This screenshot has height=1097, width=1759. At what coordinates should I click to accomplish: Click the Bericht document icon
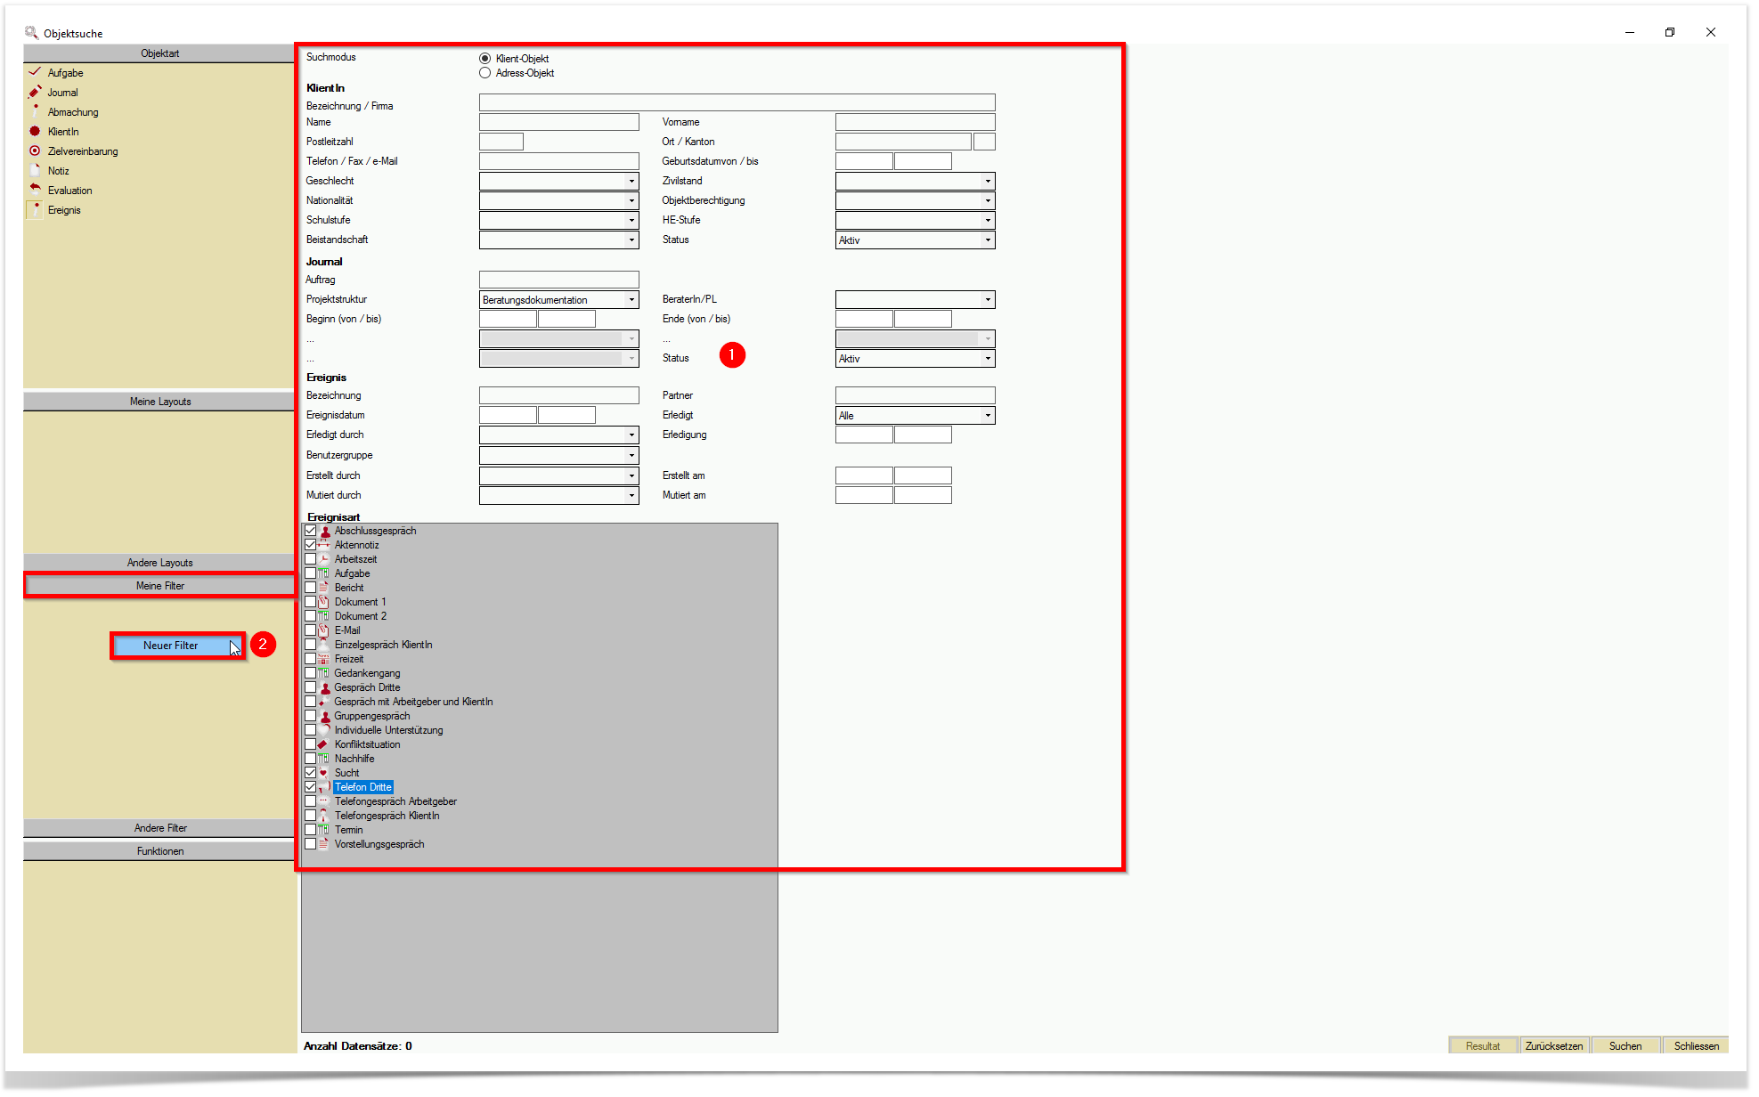[324, 588]
